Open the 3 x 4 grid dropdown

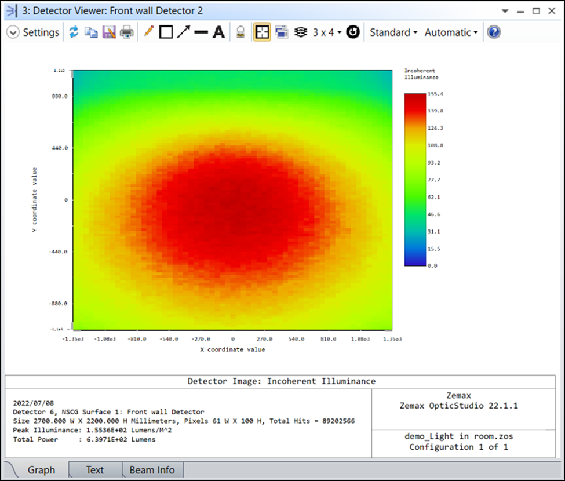327,32
